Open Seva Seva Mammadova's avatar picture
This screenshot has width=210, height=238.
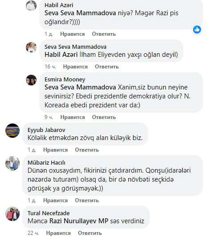[31, 47]
